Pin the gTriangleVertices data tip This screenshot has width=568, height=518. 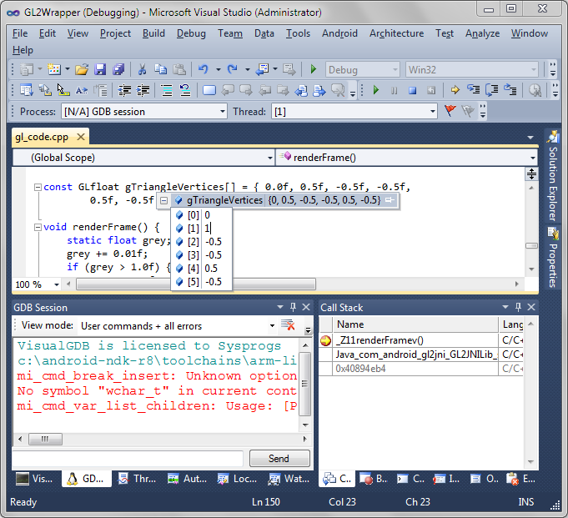coord(390,200)
